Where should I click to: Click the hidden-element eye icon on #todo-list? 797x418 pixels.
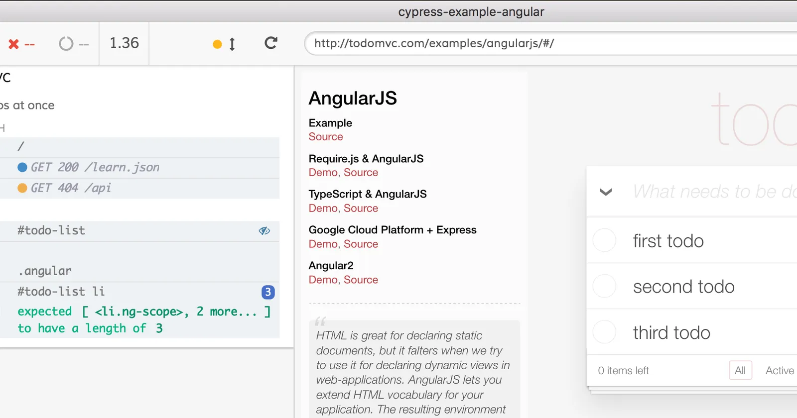pos(264,231)
